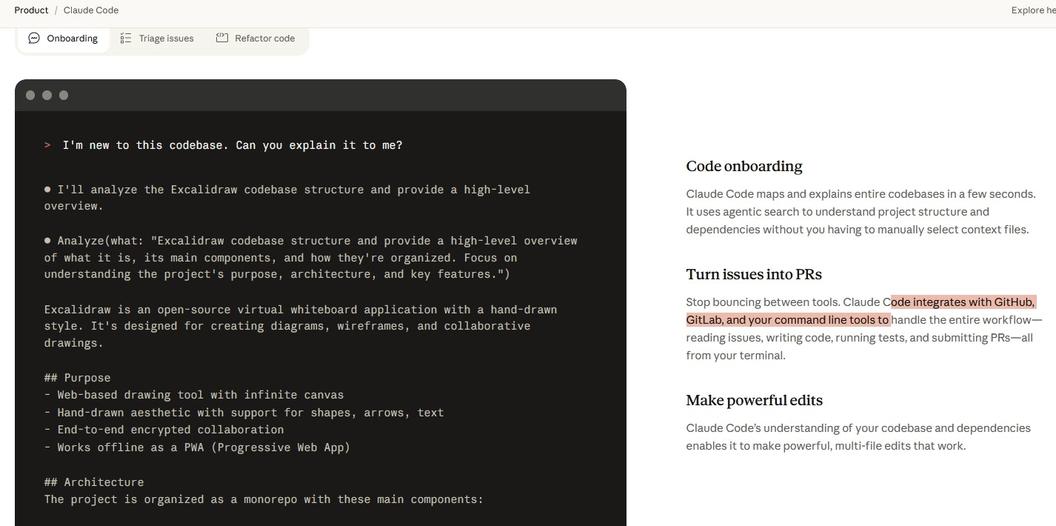
Task: Click the Refactor code icon
Action: pos(222,38)
